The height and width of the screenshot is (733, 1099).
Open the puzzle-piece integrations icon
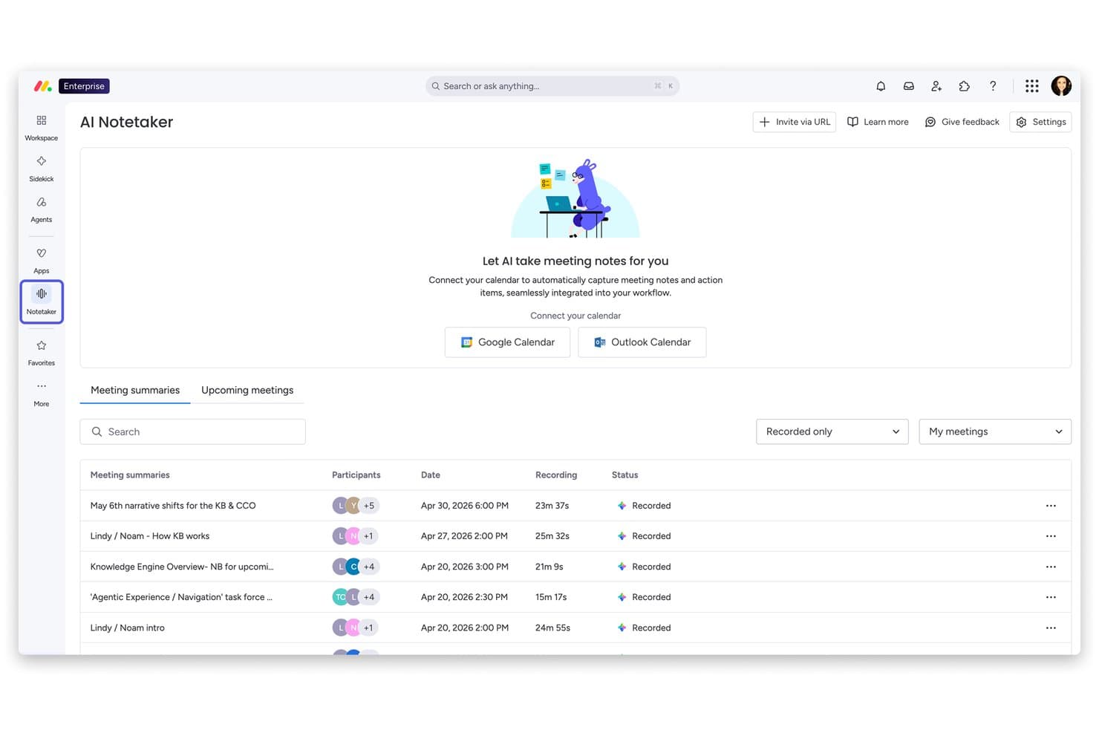[964, 86]
